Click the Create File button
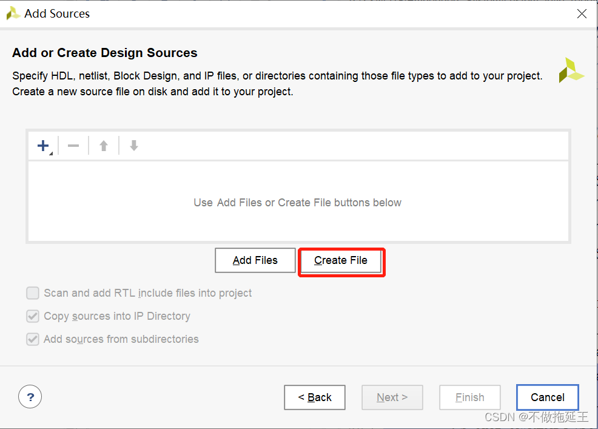The width and height of the screenshot is (598, 429). pyautogui.click(x=341, y=260)
